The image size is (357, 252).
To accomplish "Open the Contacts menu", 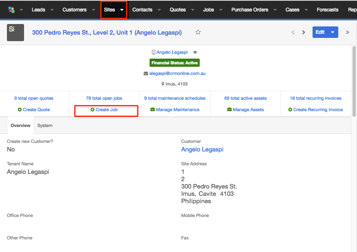I will point(142,10).
